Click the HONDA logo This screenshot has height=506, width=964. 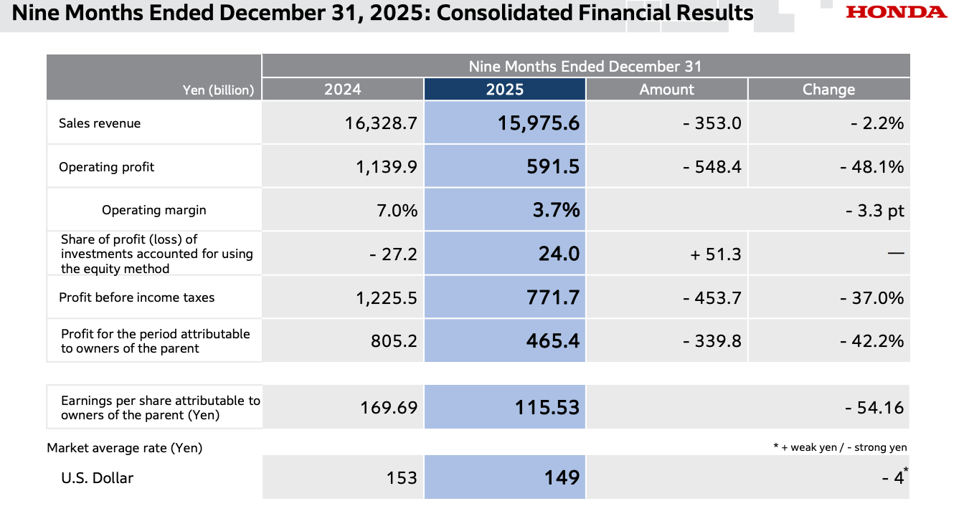[896, 12]
